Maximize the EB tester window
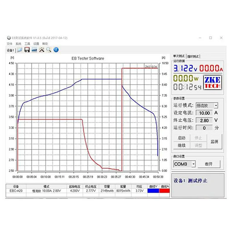Image resolution: width=234 pixels, height=234 pixels. point(211,38)
